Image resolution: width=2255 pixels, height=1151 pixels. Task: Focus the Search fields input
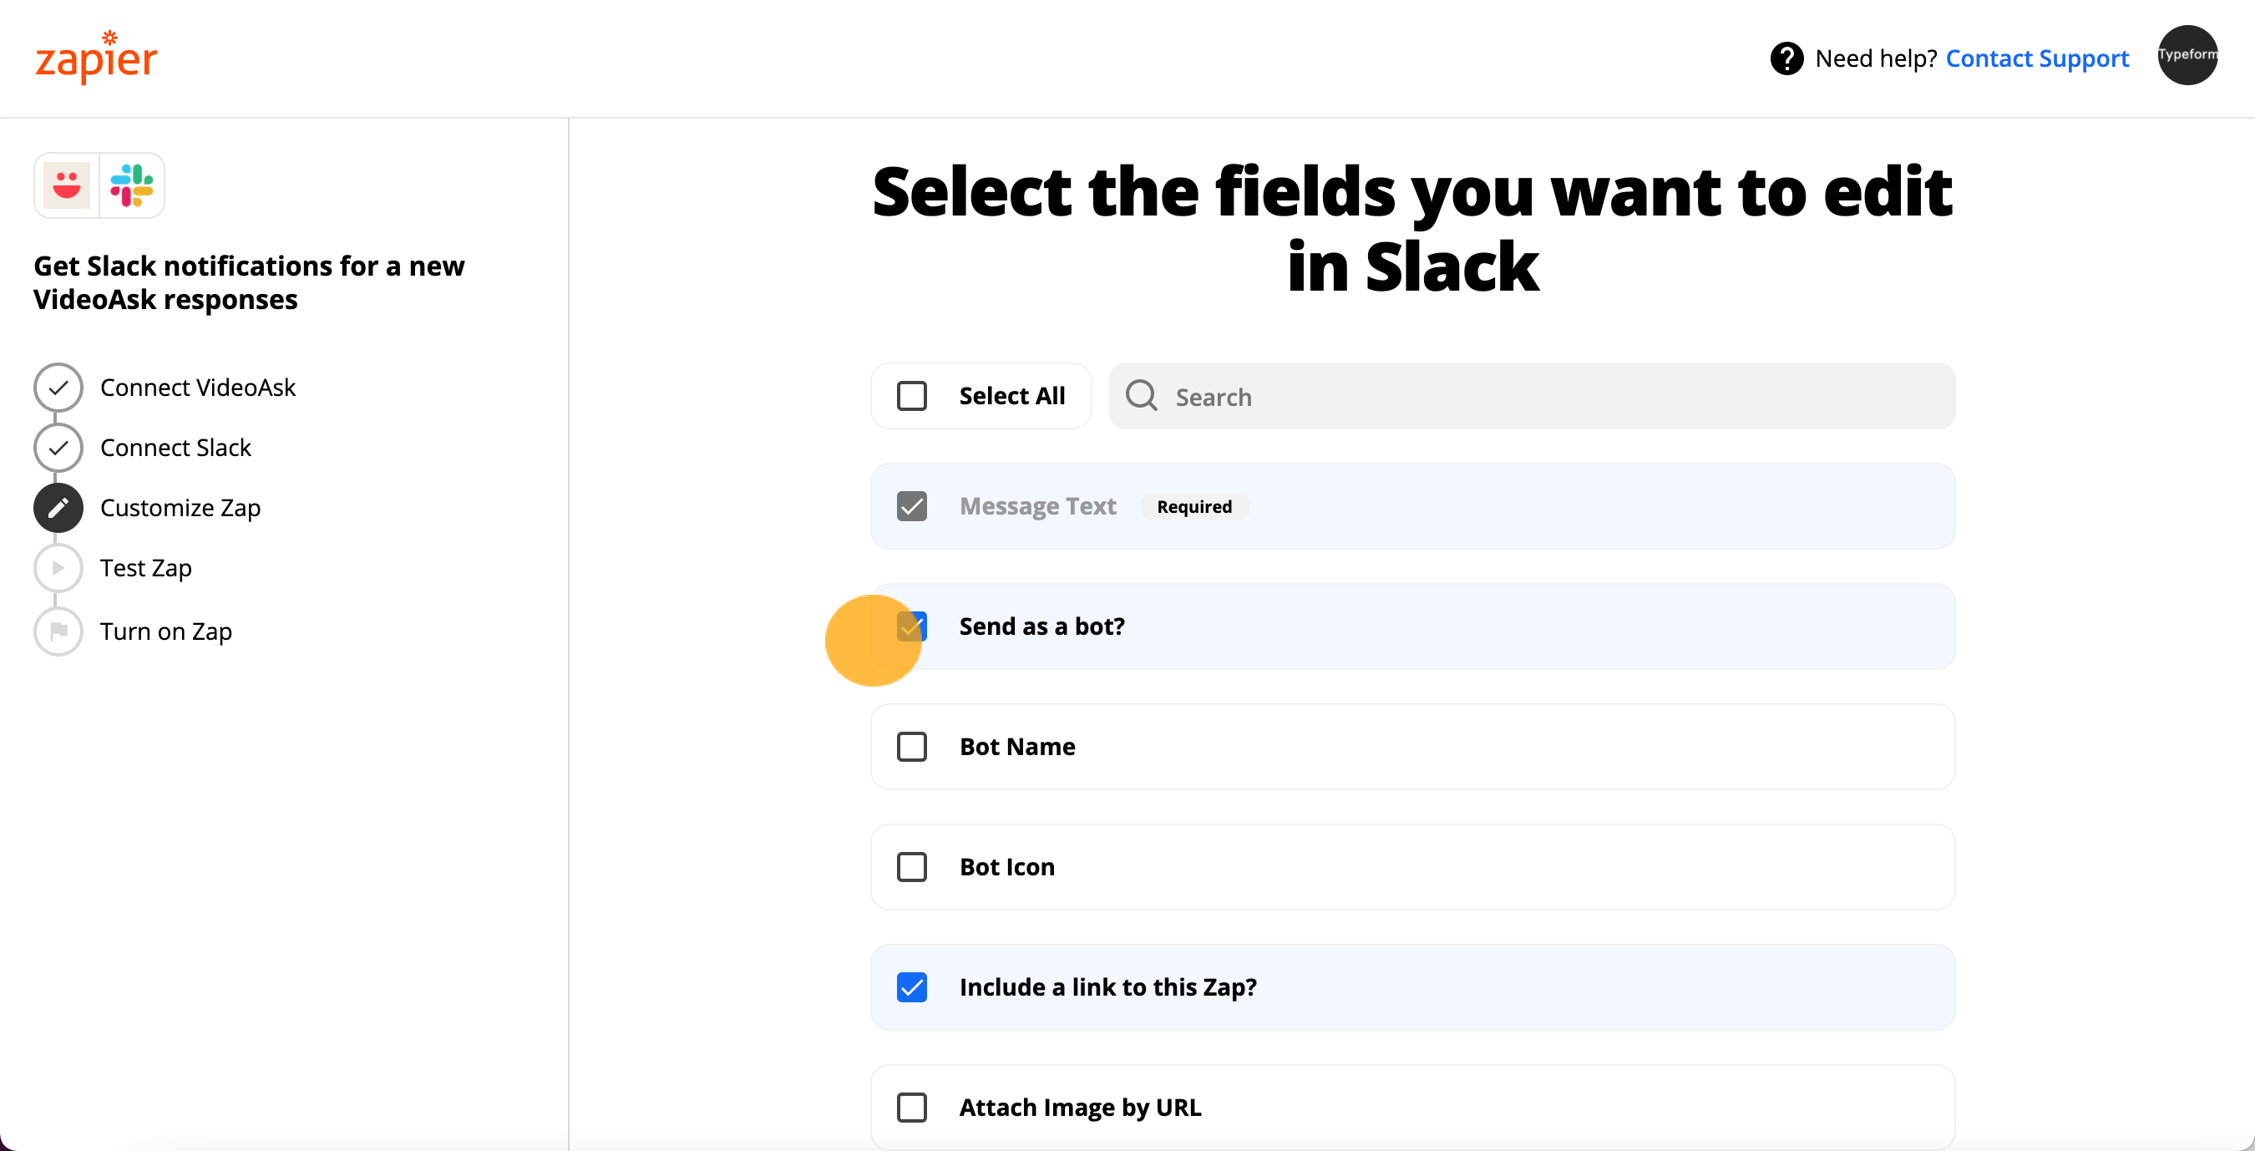click(x=1531, y=397)
